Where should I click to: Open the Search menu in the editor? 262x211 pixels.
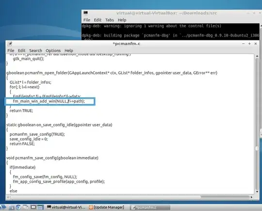[x=35, y=51]
